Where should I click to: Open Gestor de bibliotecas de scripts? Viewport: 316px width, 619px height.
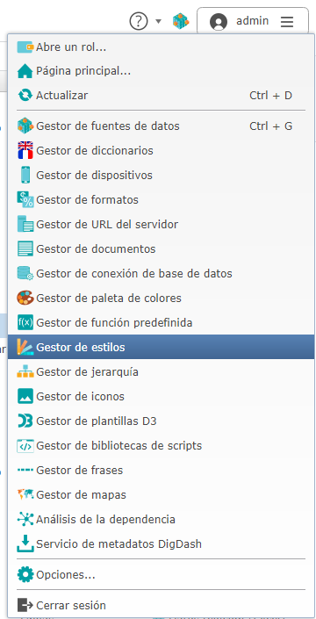[161, 446]
